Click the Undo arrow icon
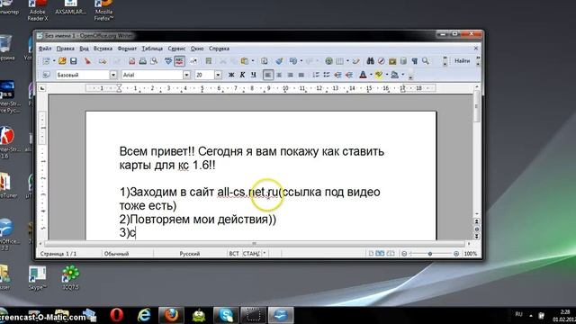 point(293,61)
